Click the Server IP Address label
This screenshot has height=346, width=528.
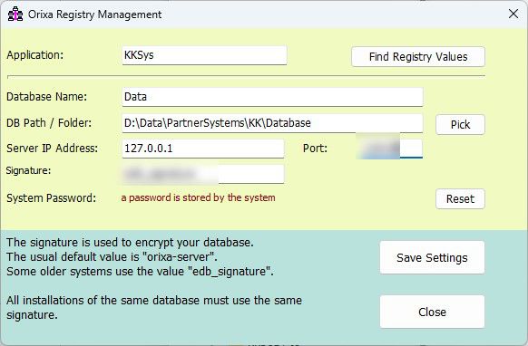pos(53,148)
